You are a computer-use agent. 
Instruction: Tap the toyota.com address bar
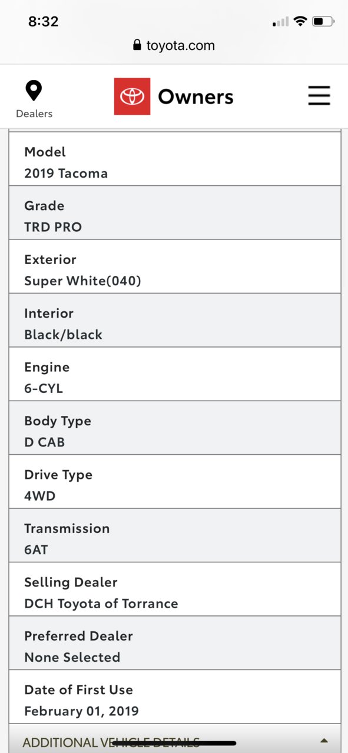point(174,45)
